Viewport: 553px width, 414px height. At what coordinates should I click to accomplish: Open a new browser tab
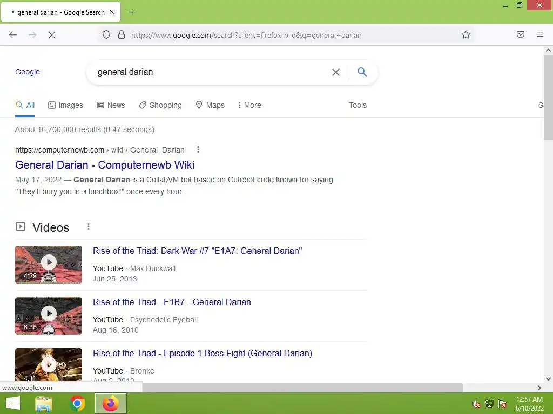click(x=132, y=12)
